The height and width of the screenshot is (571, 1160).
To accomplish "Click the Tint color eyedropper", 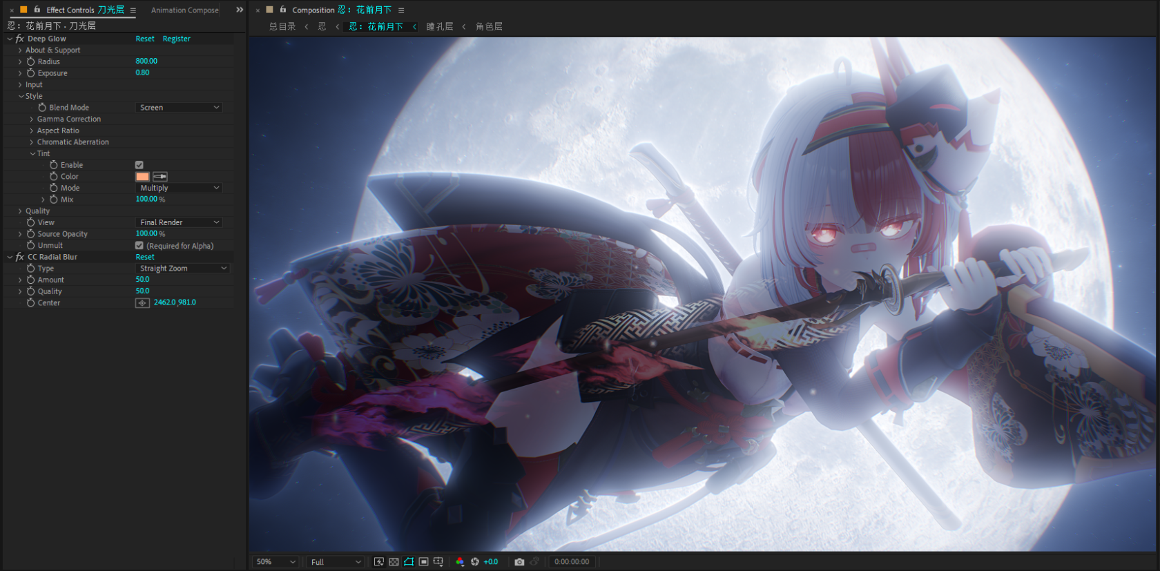I will [160, 177].
